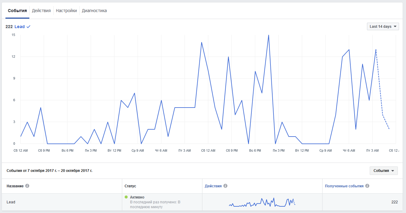
Task: Click the 15 label on the chart's vertical axis
Action: click(13, 35)
